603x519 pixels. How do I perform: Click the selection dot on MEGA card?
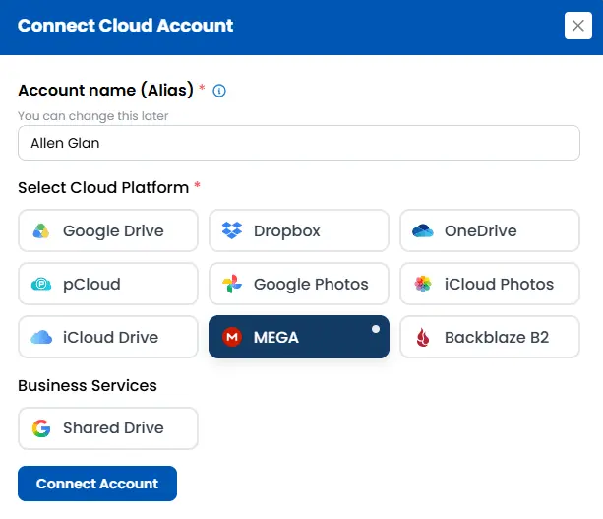tap(376, 329)
